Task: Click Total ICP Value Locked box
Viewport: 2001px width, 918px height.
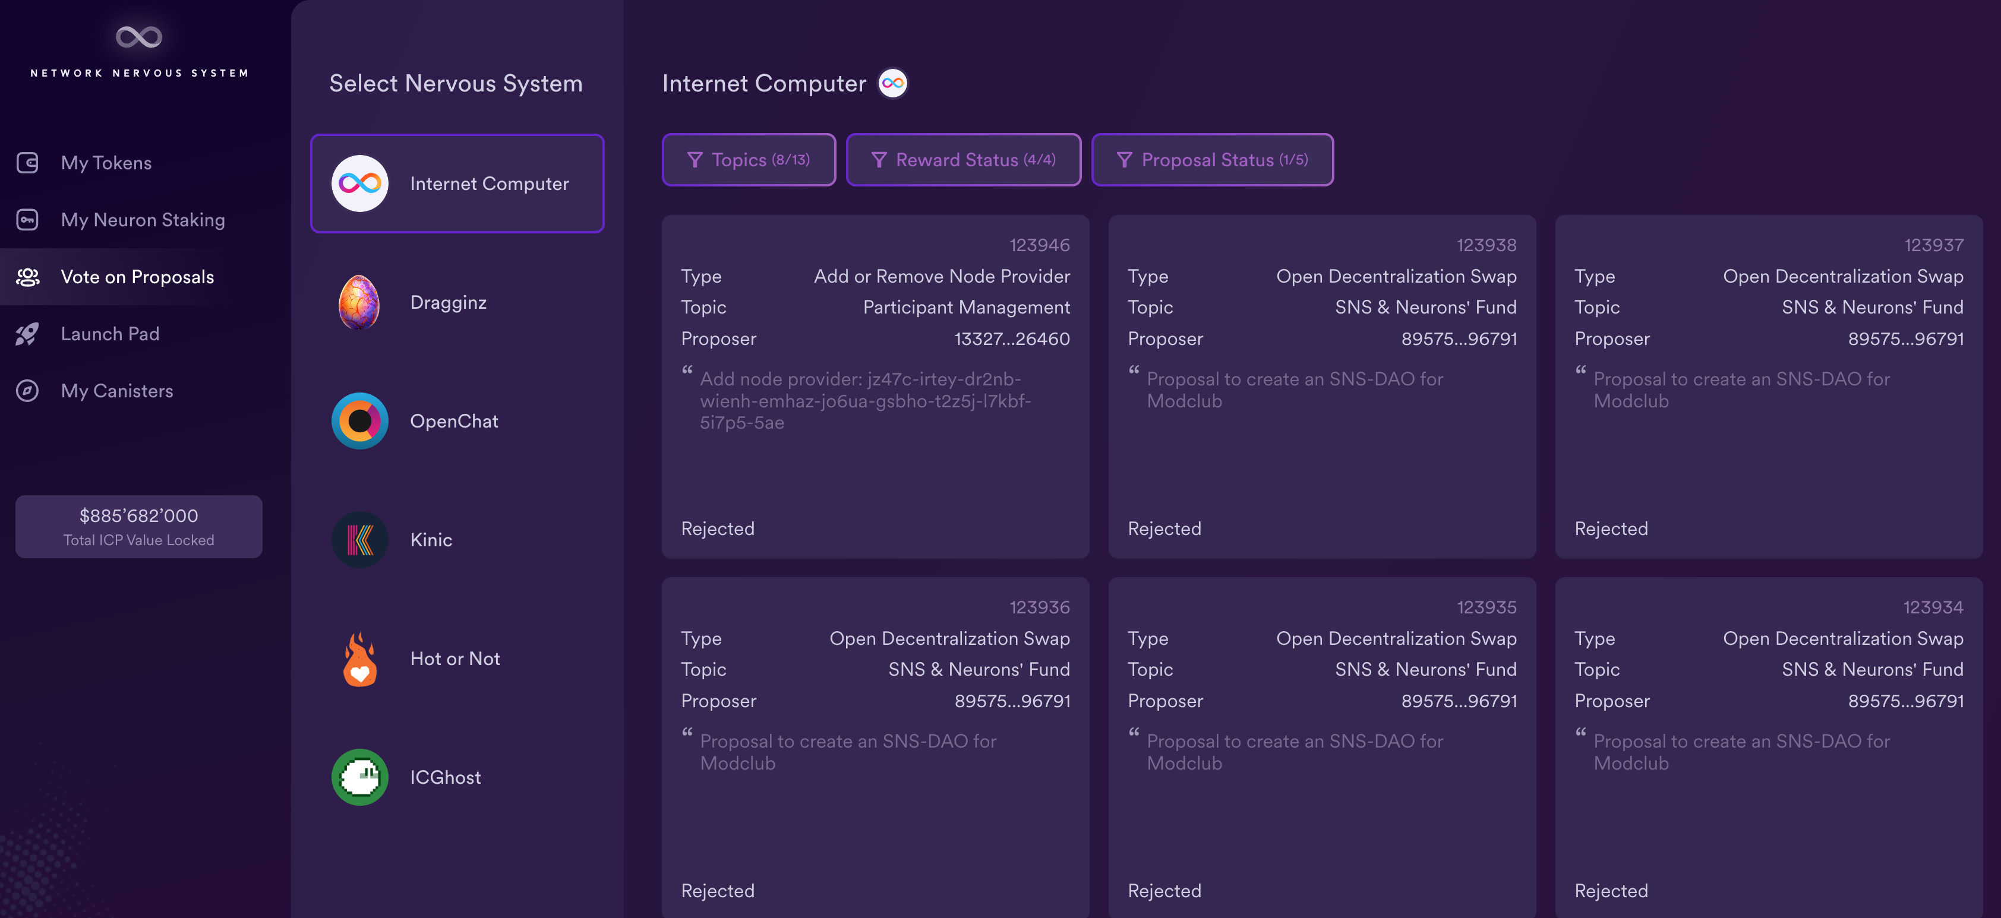Action: [x=139, y=527]
